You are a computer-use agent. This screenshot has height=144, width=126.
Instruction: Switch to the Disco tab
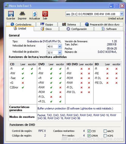(x=46, y=29)
